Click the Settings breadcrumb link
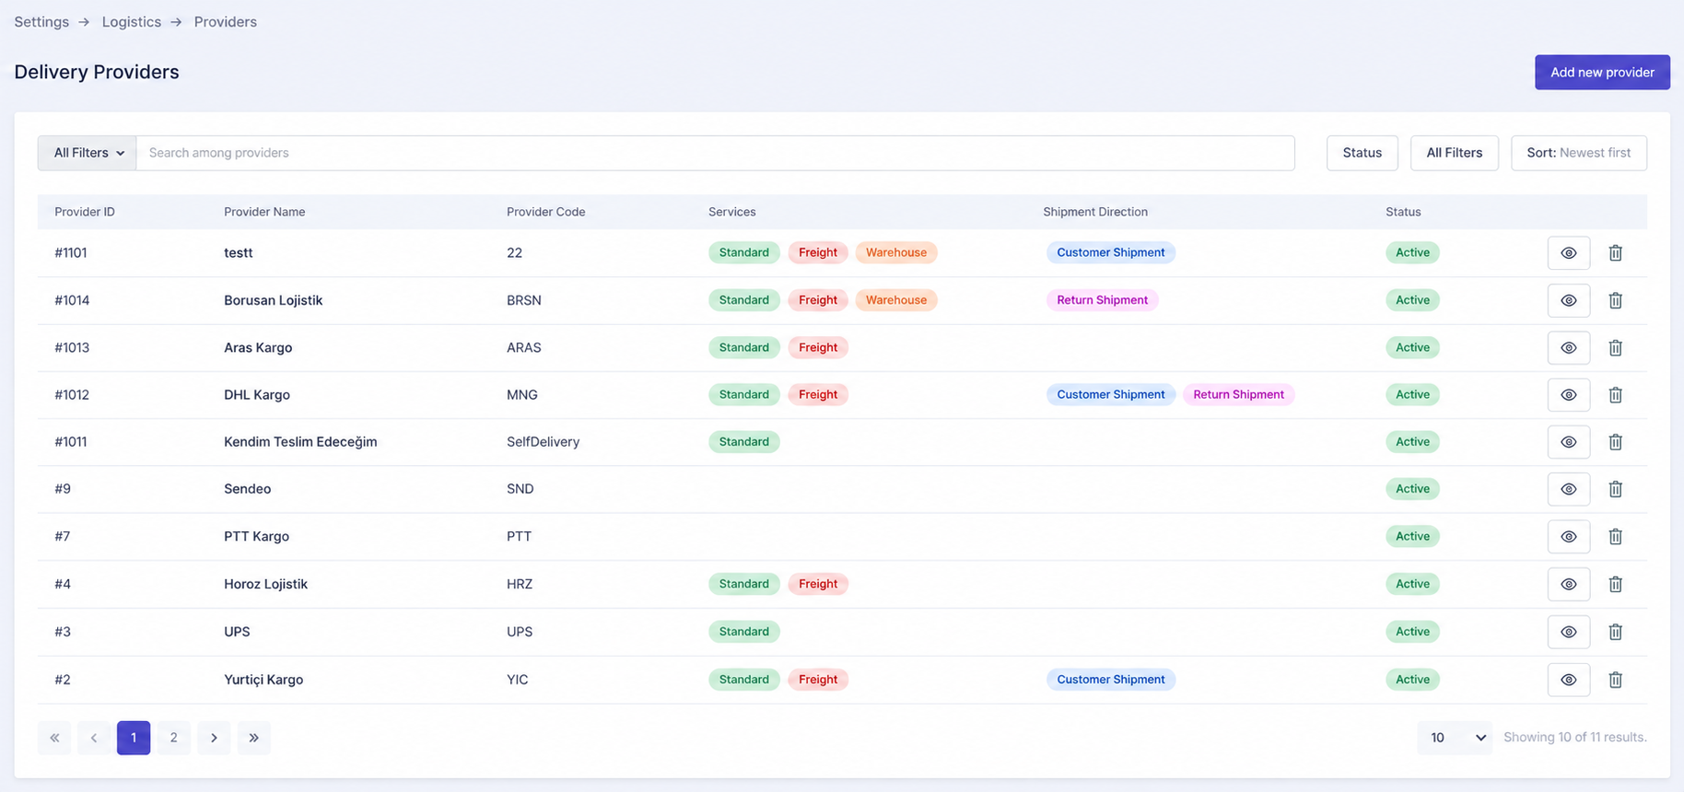The image size is (1684, 792). click(x=41, y=22)
